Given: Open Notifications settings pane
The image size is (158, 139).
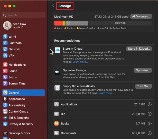Looking at the screenshot, I should (17, 65).
